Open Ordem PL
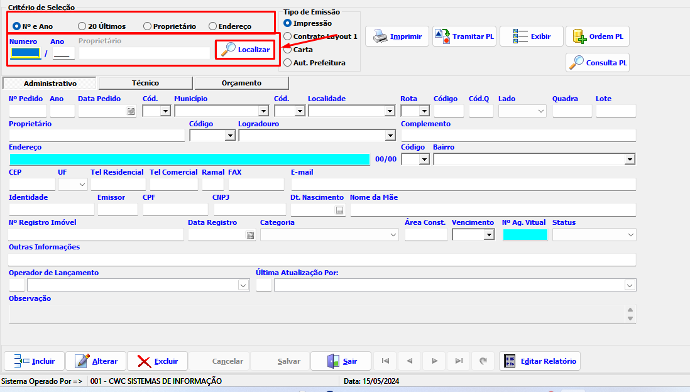This screenshot has width=690, height=392. (597, 36)
